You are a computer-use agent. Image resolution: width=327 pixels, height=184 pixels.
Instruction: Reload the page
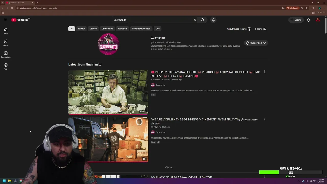point(12,8)
